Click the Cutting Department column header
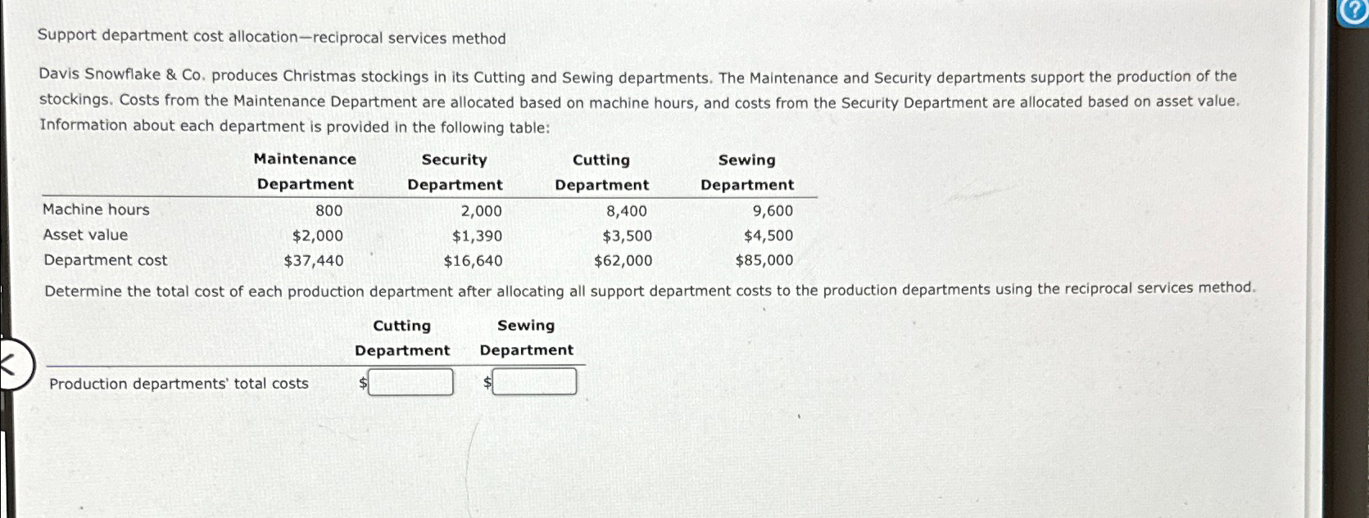Viewport: 1369px width, 518px height. point(601,172)
